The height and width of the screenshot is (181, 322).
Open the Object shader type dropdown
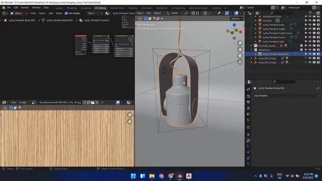pyautogui.click(x=19, y=14)
